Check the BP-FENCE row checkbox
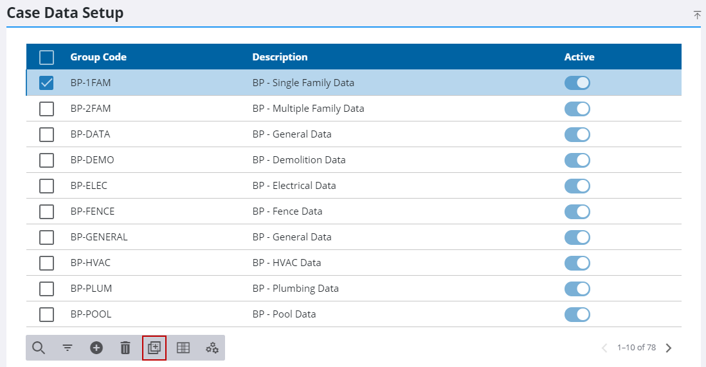The image size is (706, 367). click(x=46, y=211)
